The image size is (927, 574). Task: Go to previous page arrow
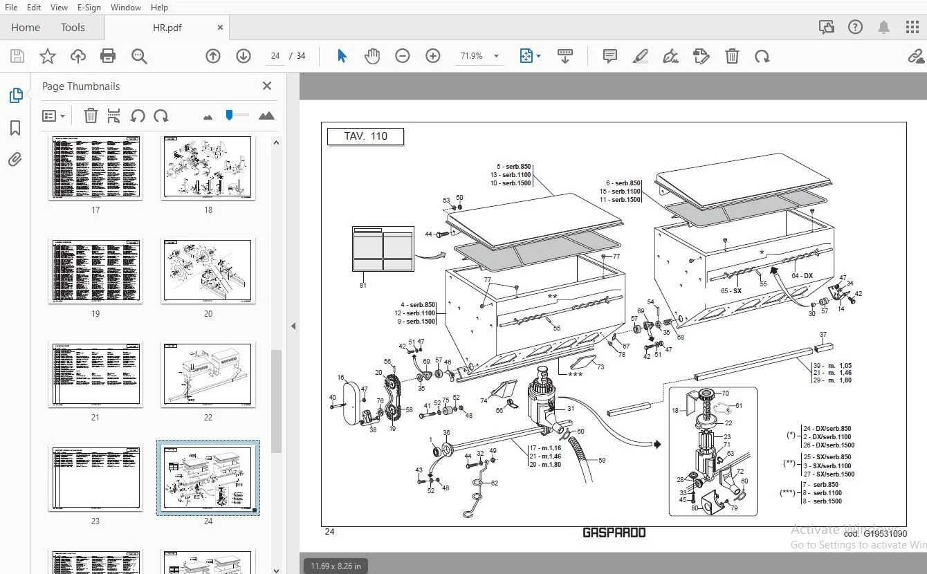point(213,56)
